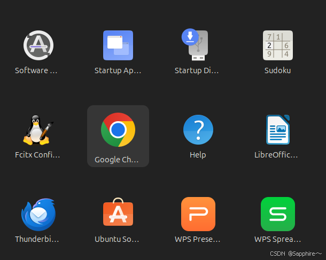This screenshot has height=260, width=326.
Task: Open Startup Disk Creator icon
Action: [x=195, y=44]
